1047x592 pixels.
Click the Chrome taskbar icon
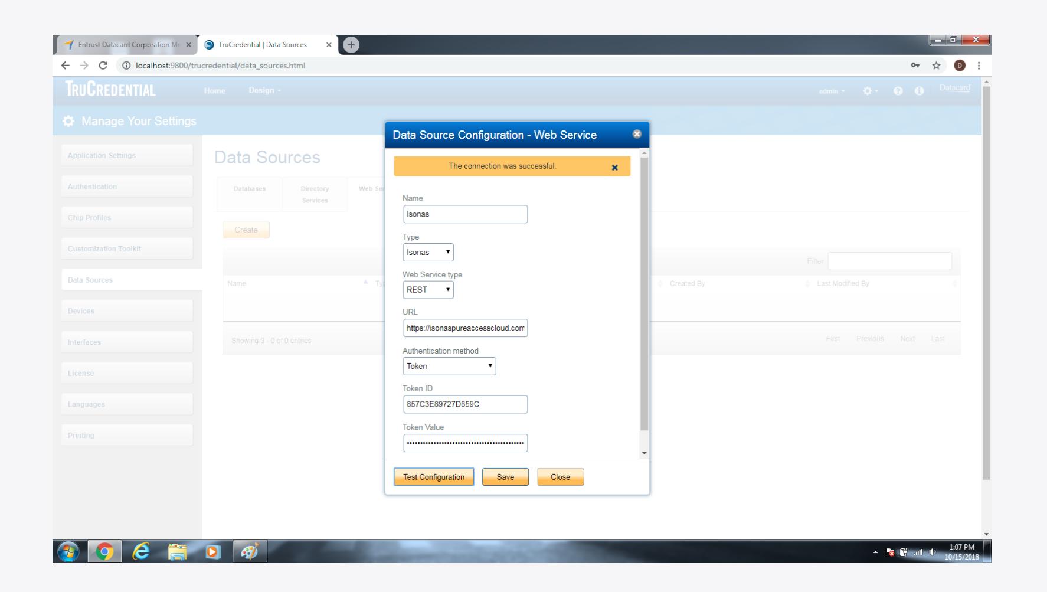[x=104, y=552]
